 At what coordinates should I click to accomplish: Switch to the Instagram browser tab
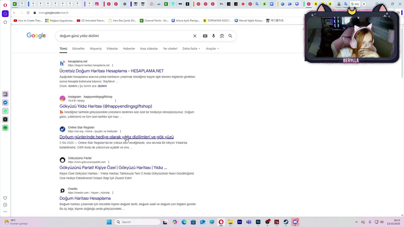click(97, 4)
